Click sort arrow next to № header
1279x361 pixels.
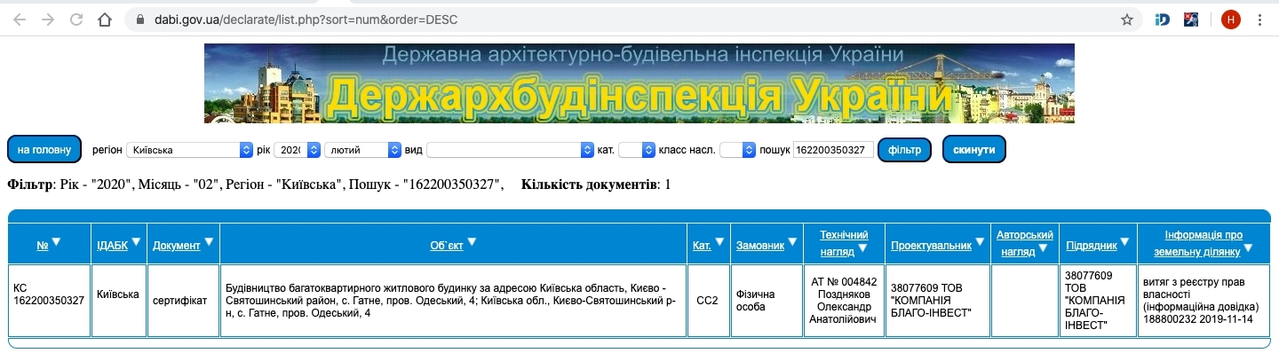(x=56, y=242)
